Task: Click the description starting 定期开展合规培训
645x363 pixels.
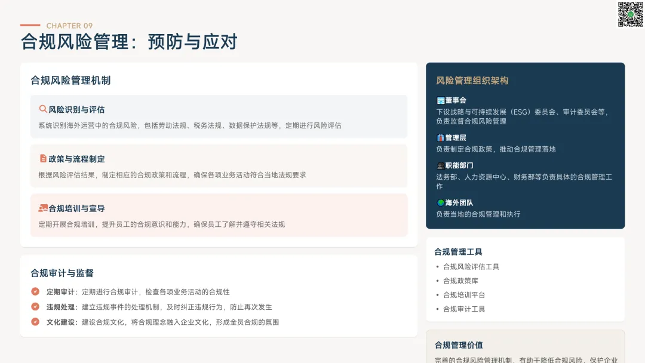Action: pos(162,224)
